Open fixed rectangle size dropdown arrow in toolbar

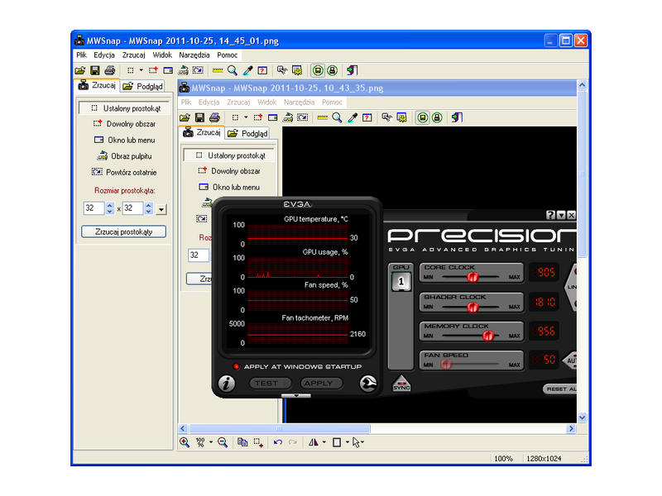click(141, 70)
